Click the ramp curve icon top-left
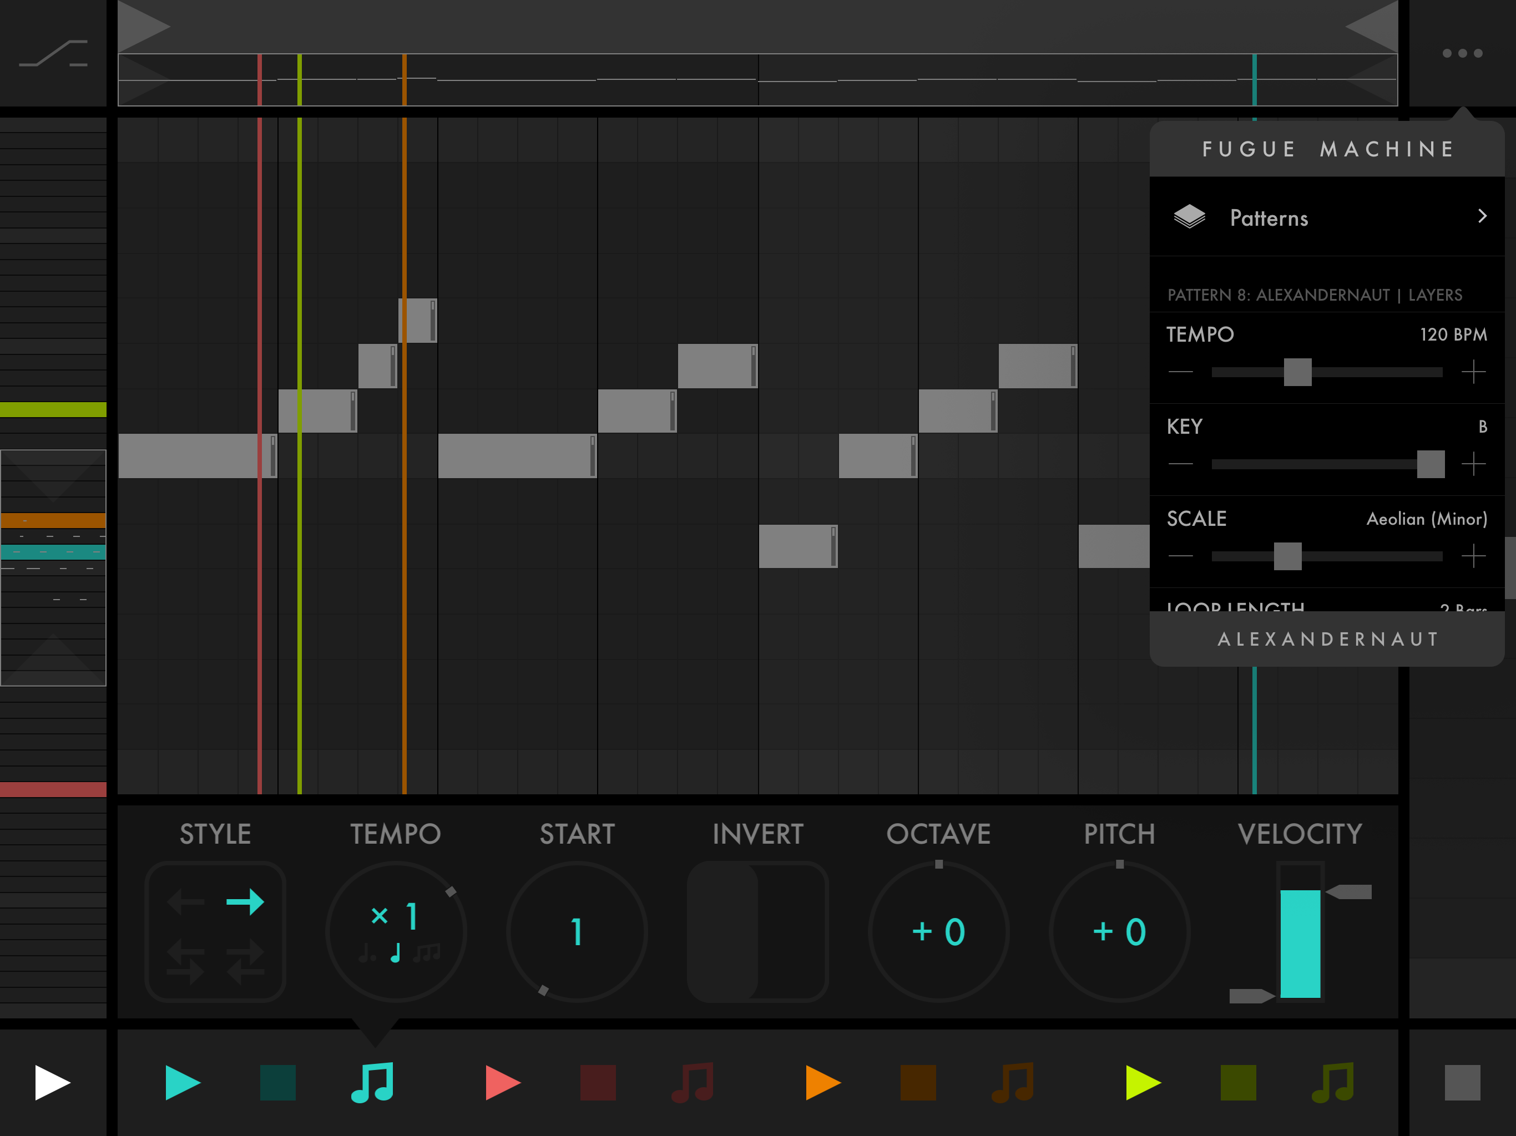This screenshot has width=1516, height=1136. 53,53
